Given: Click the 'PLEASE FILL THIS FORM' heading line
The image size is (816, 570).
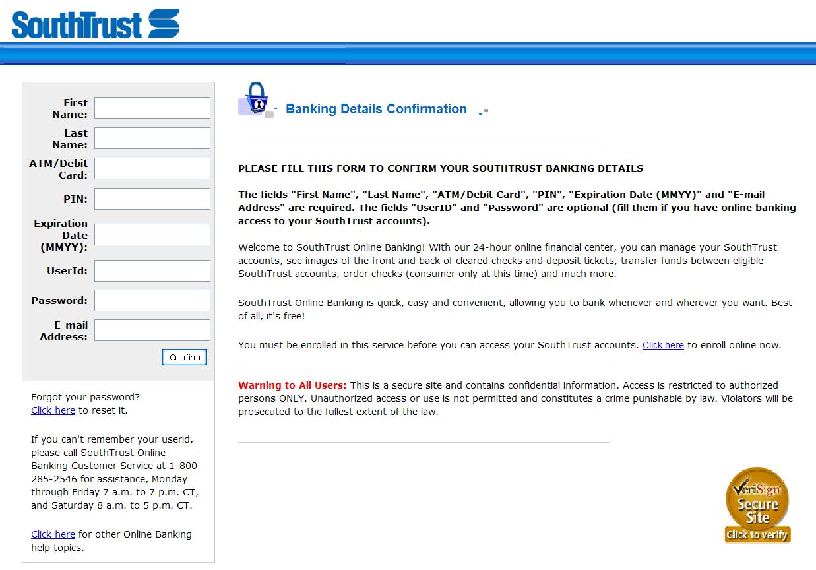Looking at the screenshot, I should click(x=441, y=168).
